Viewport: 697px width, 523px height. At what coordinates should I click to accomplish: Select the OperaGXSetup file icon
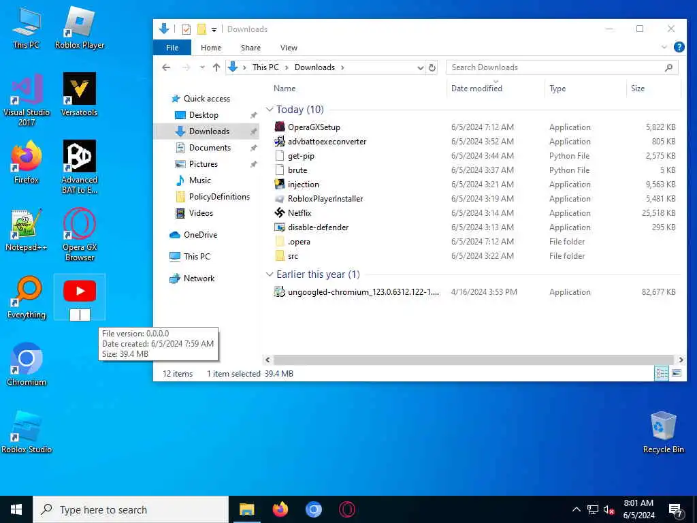[x=280, y=127]
